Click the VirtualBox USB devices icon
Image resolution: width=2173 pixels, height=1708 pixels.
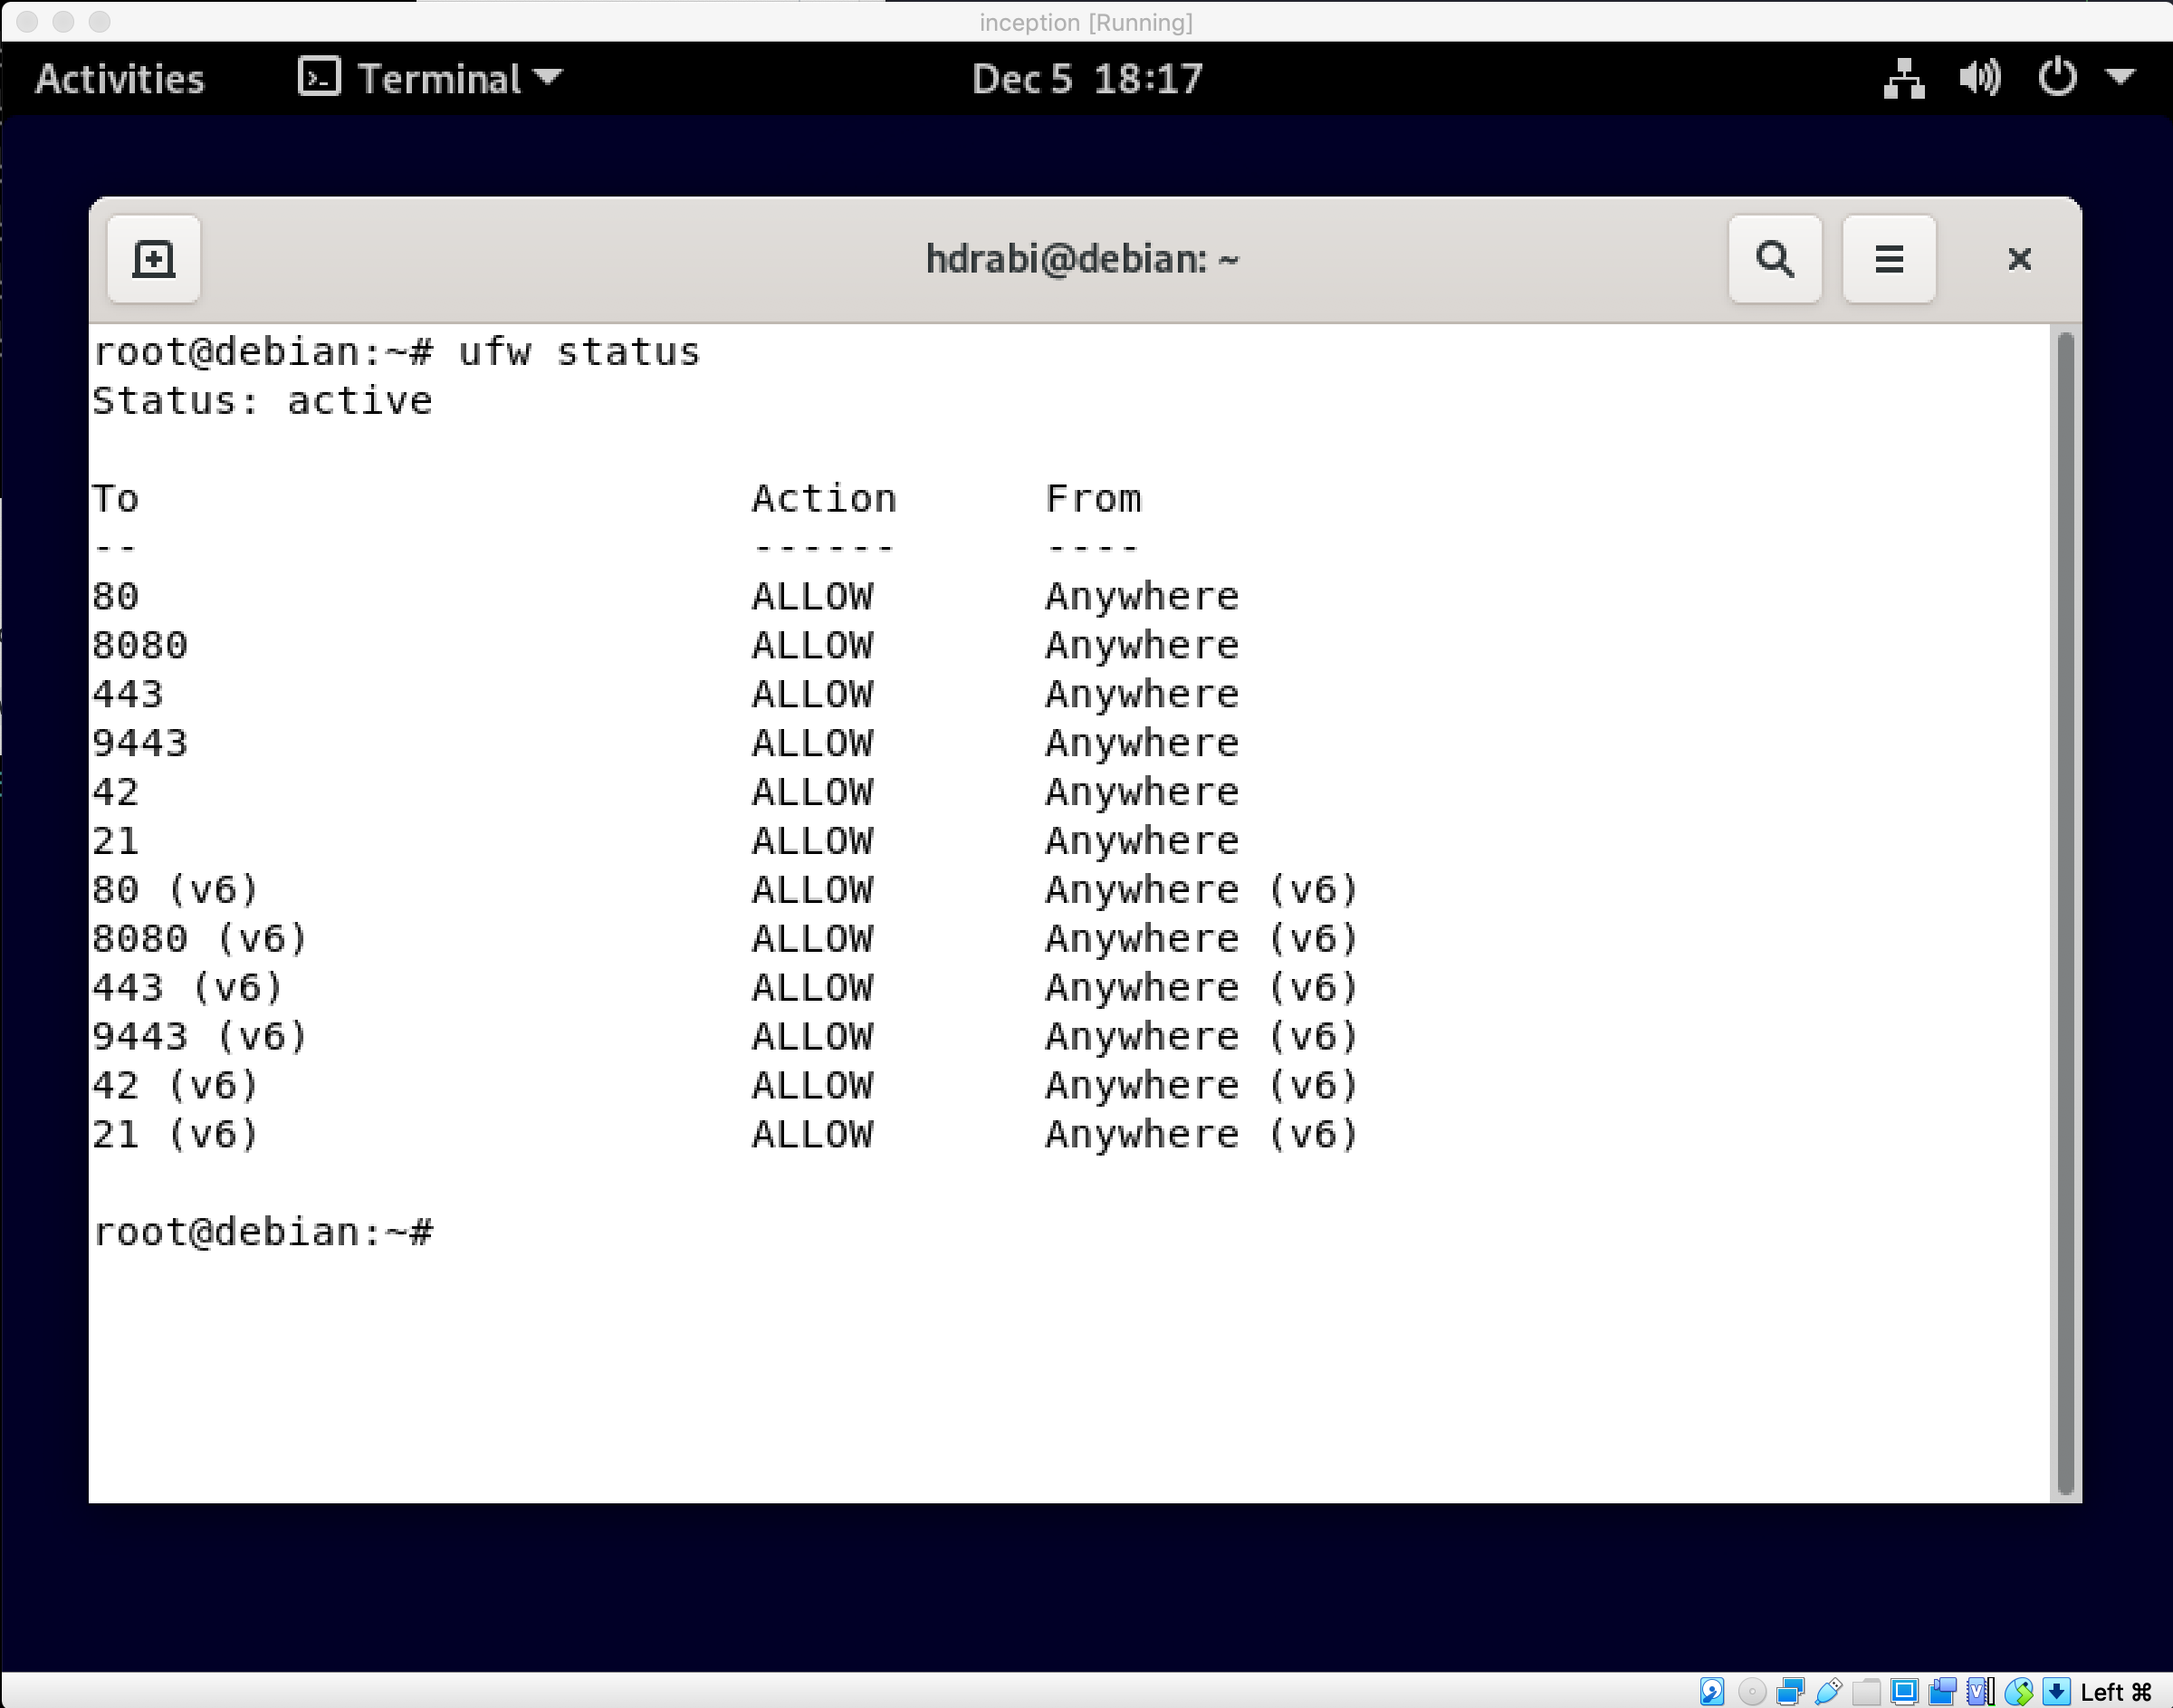coord(1829,1691)
